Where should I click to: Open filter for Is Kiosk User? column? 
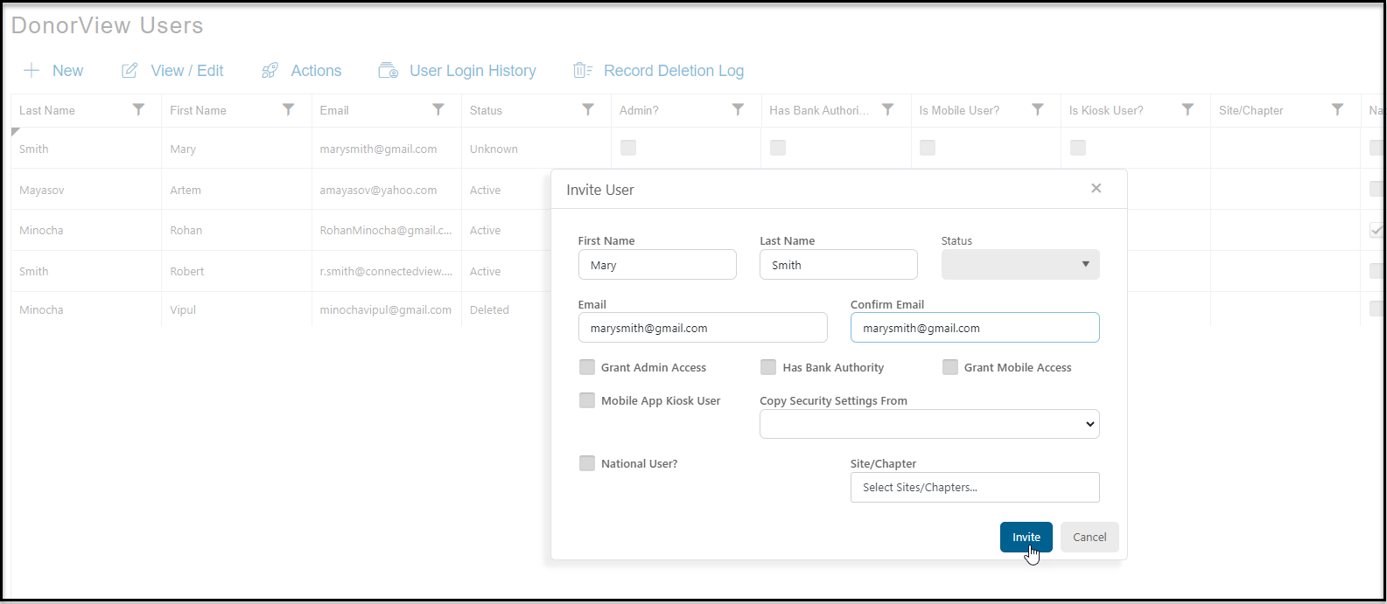pos(1187,110)
